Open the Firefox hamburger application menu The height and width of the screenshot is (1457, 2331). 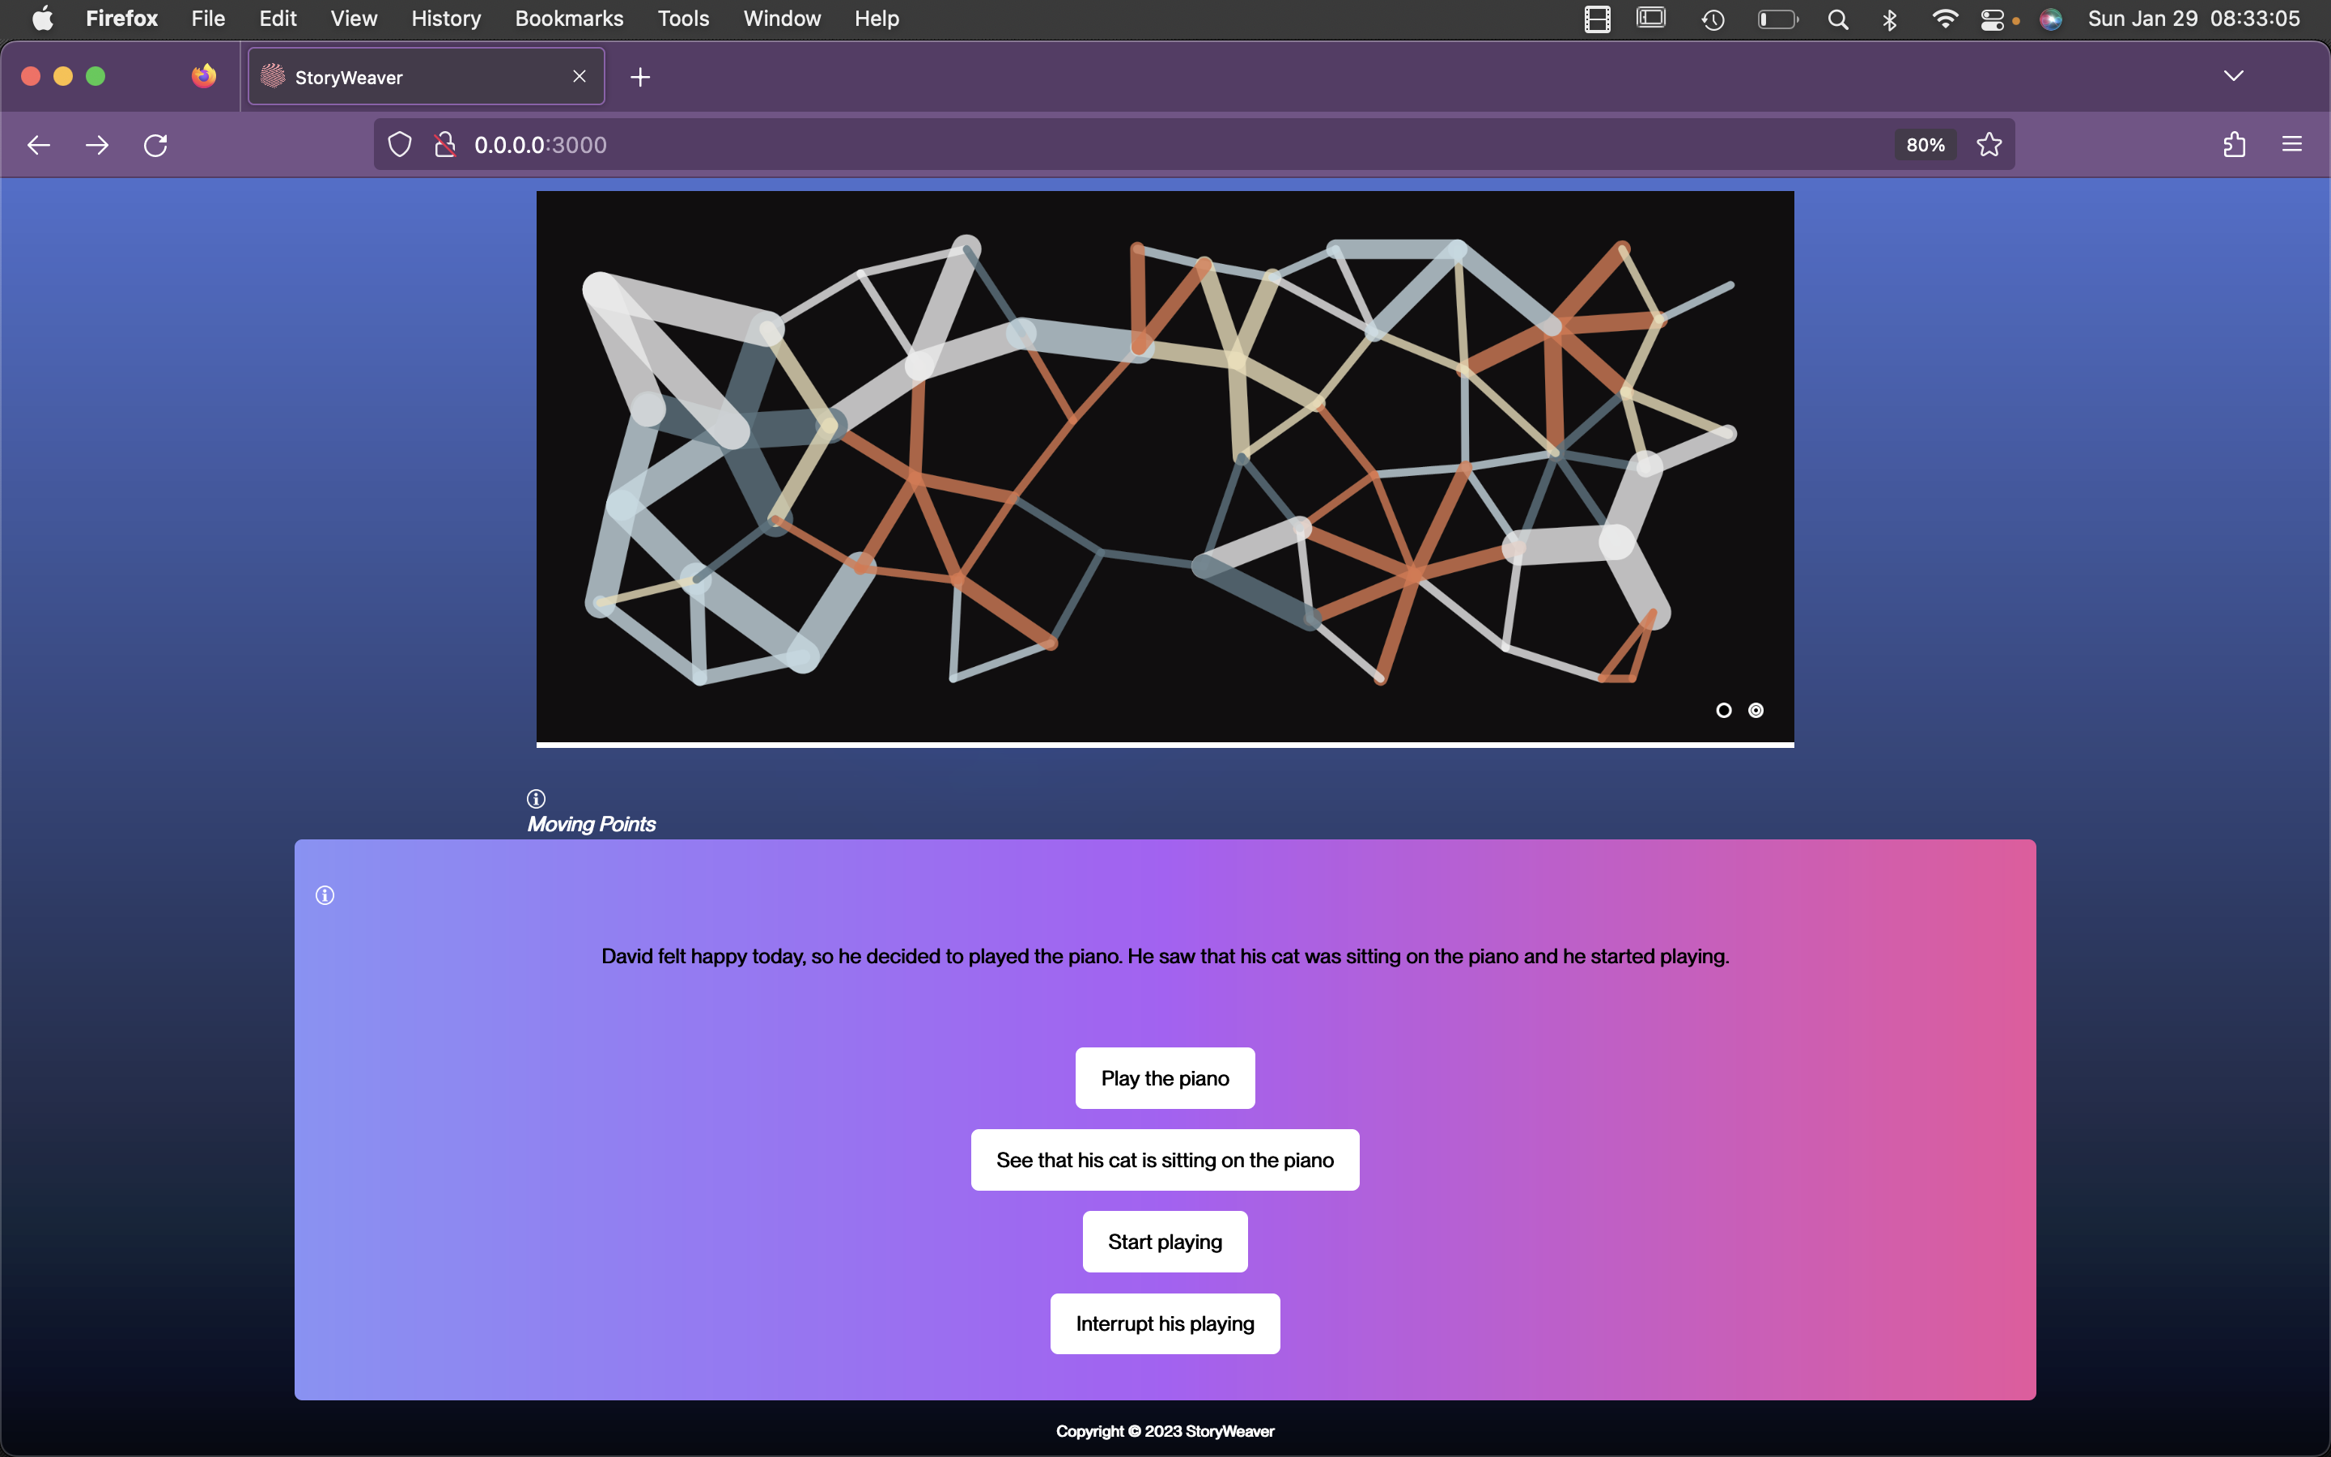pyautogui.click(x=2291, y=145)
